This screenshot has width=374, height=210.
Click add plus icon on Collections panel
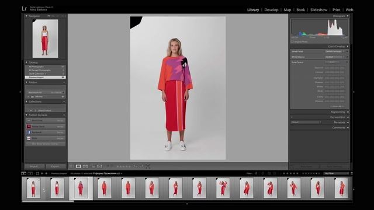(x=64, y=101)
